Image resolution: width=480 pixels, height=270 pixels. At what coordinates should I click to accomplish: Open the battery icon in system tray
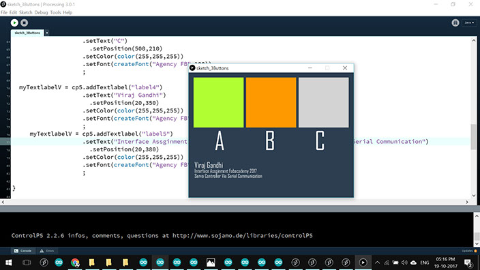coord(395,262)
